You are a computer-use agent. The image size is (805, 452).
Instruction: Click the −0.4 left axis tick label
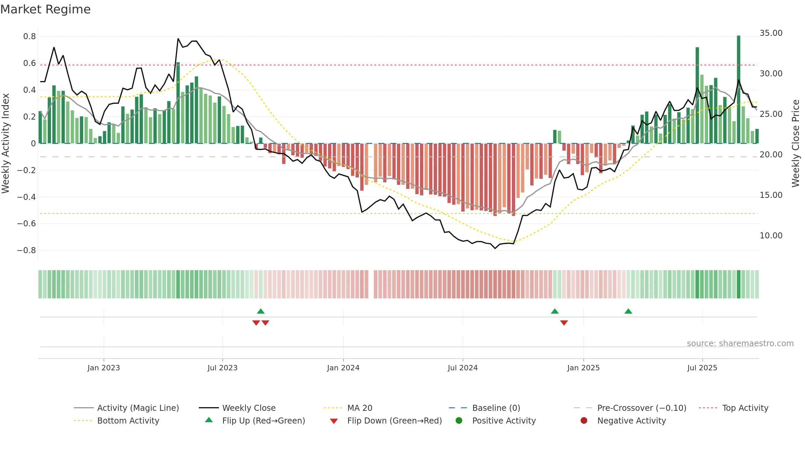pos(26,197)
